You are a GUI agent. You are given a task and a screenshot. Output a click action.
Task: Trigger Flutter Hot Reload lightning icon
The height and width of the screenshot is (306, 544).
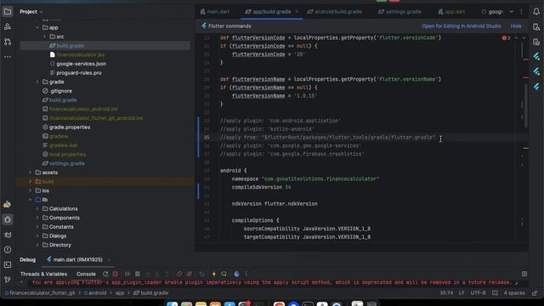[214, 274]
